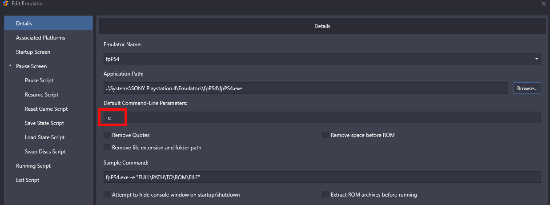Close the Edit Emulator window
The height and width of the screenshot is (205, 550).
tap(543, 4)
